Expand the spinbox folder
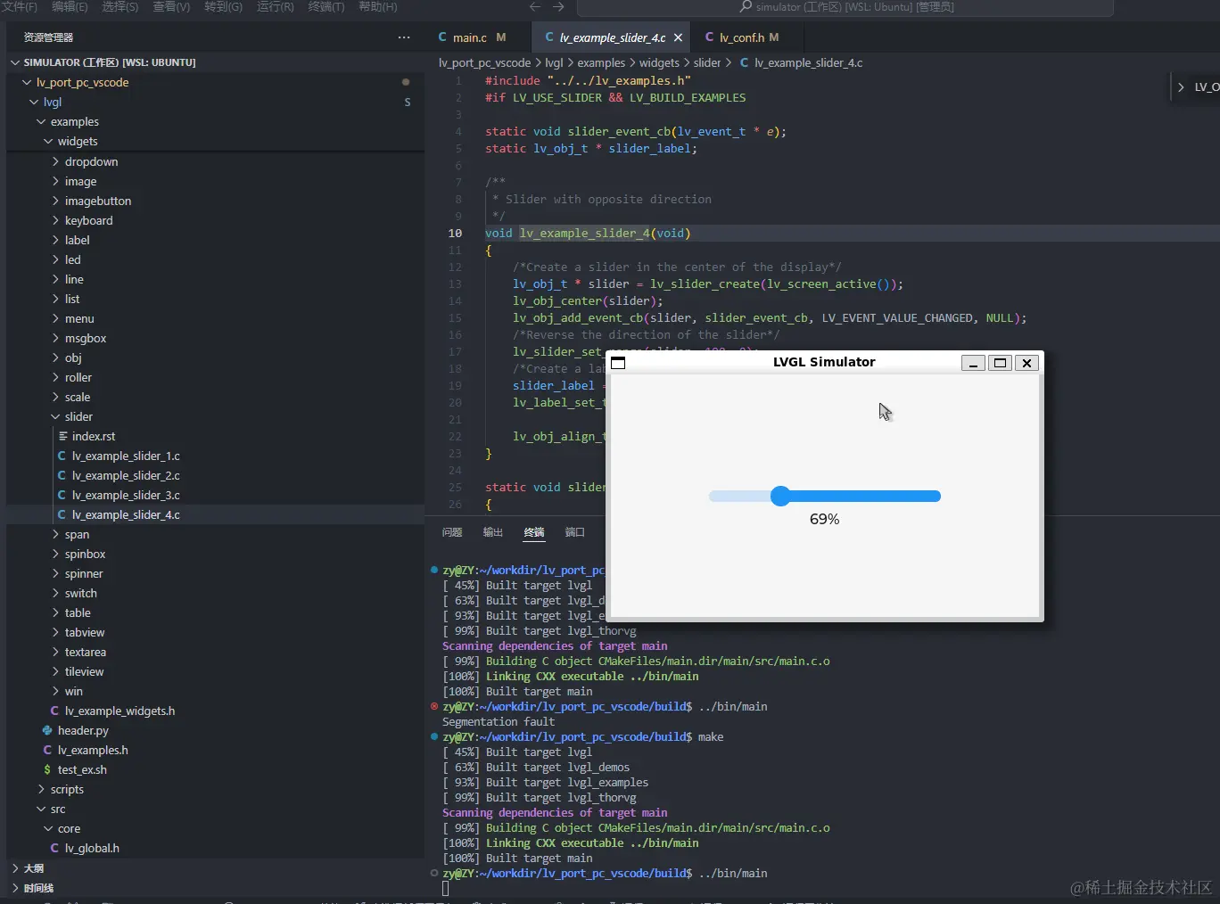The width and height of the screenshot is (1220, 904). click(x=55, y=554)
